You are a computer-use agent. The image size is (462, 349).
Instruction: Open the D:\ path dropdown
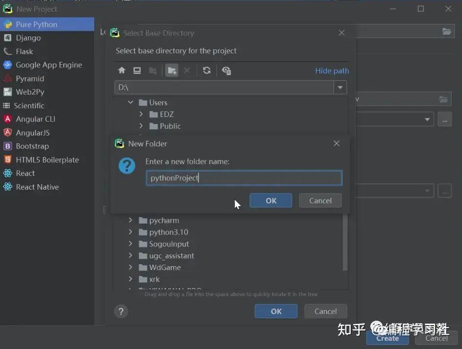(x=340, y=88)
